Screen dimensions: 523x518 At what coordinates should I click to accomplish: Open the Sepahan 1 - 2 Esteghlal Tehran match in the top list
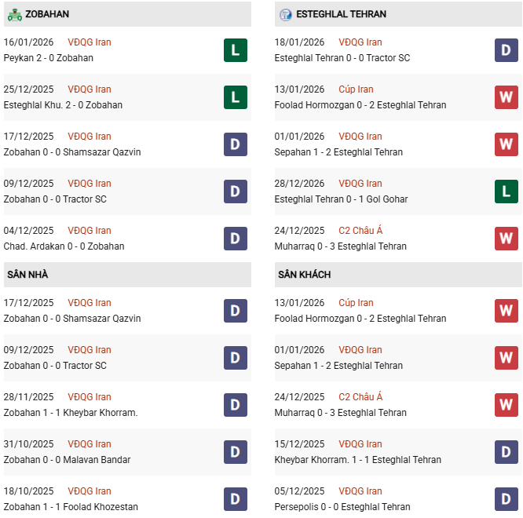click(338, 152)
